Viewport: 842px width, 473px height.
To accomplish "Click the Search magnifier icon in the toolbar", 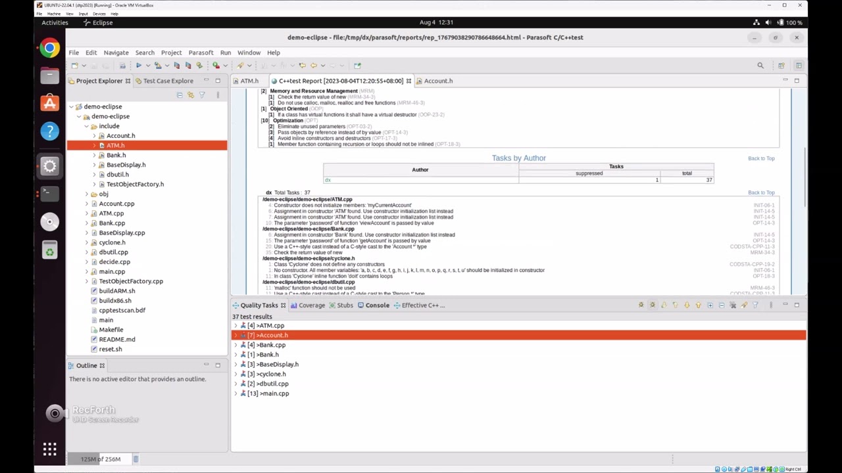I will click(760, 66).
